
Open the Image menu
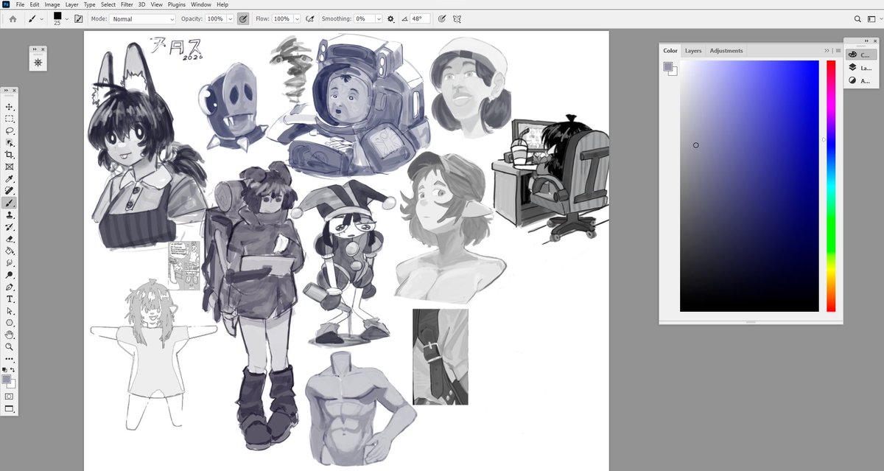52,4
